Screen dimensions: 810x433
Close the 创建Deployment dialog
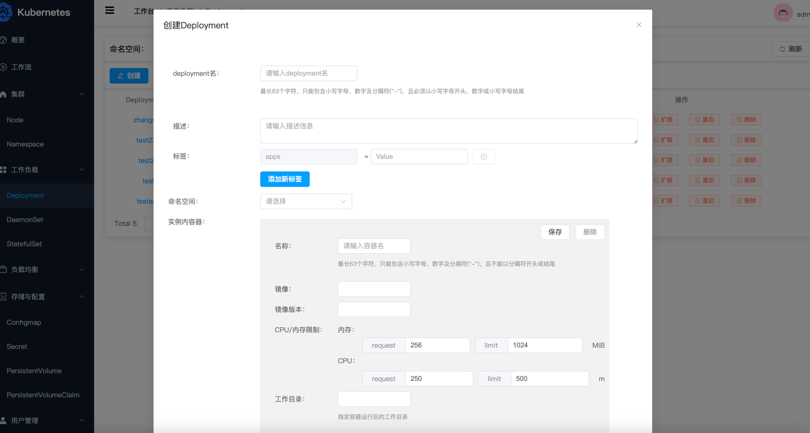(x=639, y=25)
